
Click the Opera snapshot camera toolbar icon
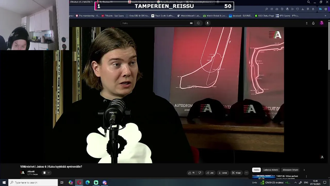point(277,9)
